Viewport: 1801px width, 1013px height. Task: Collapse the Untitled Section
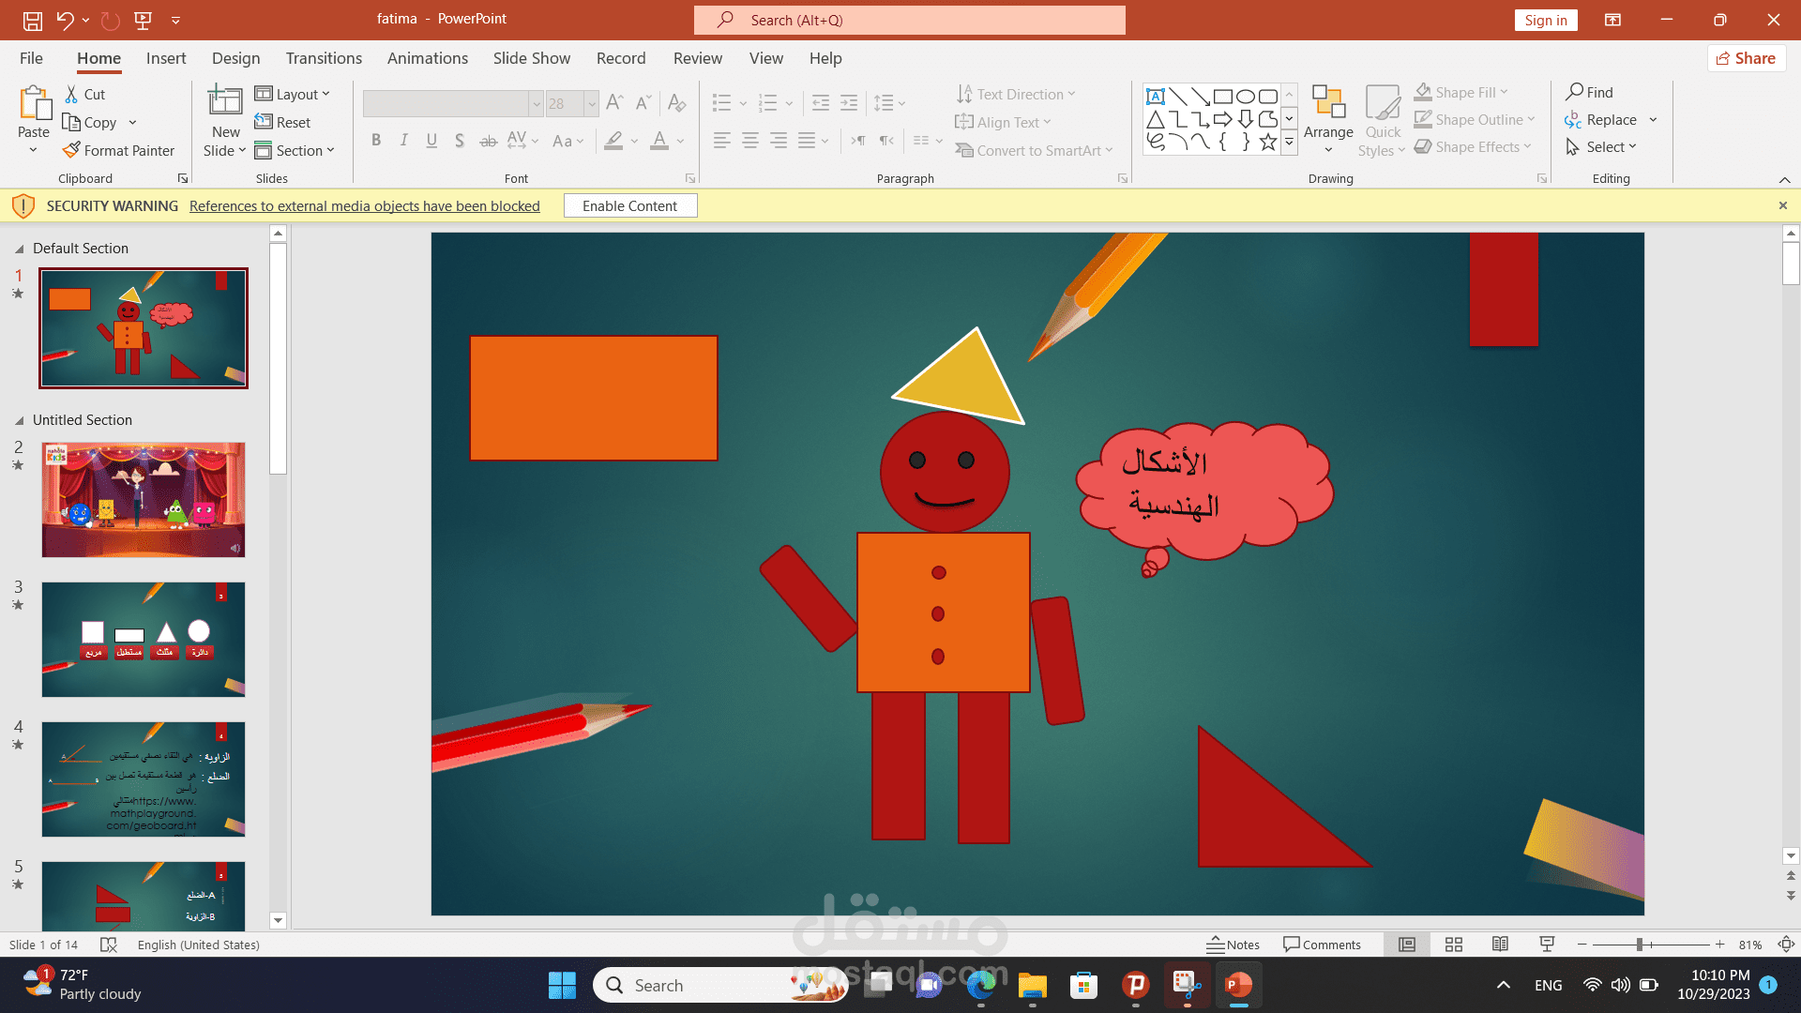[19, 420]
